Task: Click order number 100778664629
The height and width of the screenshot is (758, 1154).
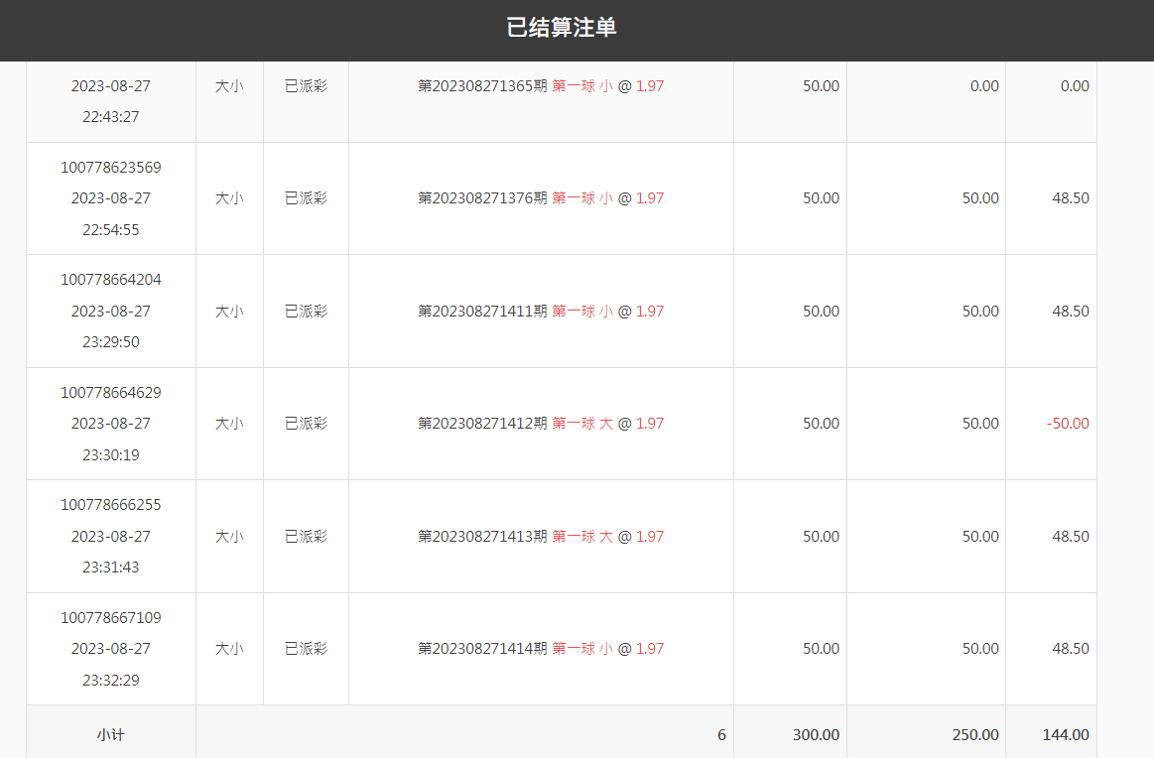Action: 111,392
